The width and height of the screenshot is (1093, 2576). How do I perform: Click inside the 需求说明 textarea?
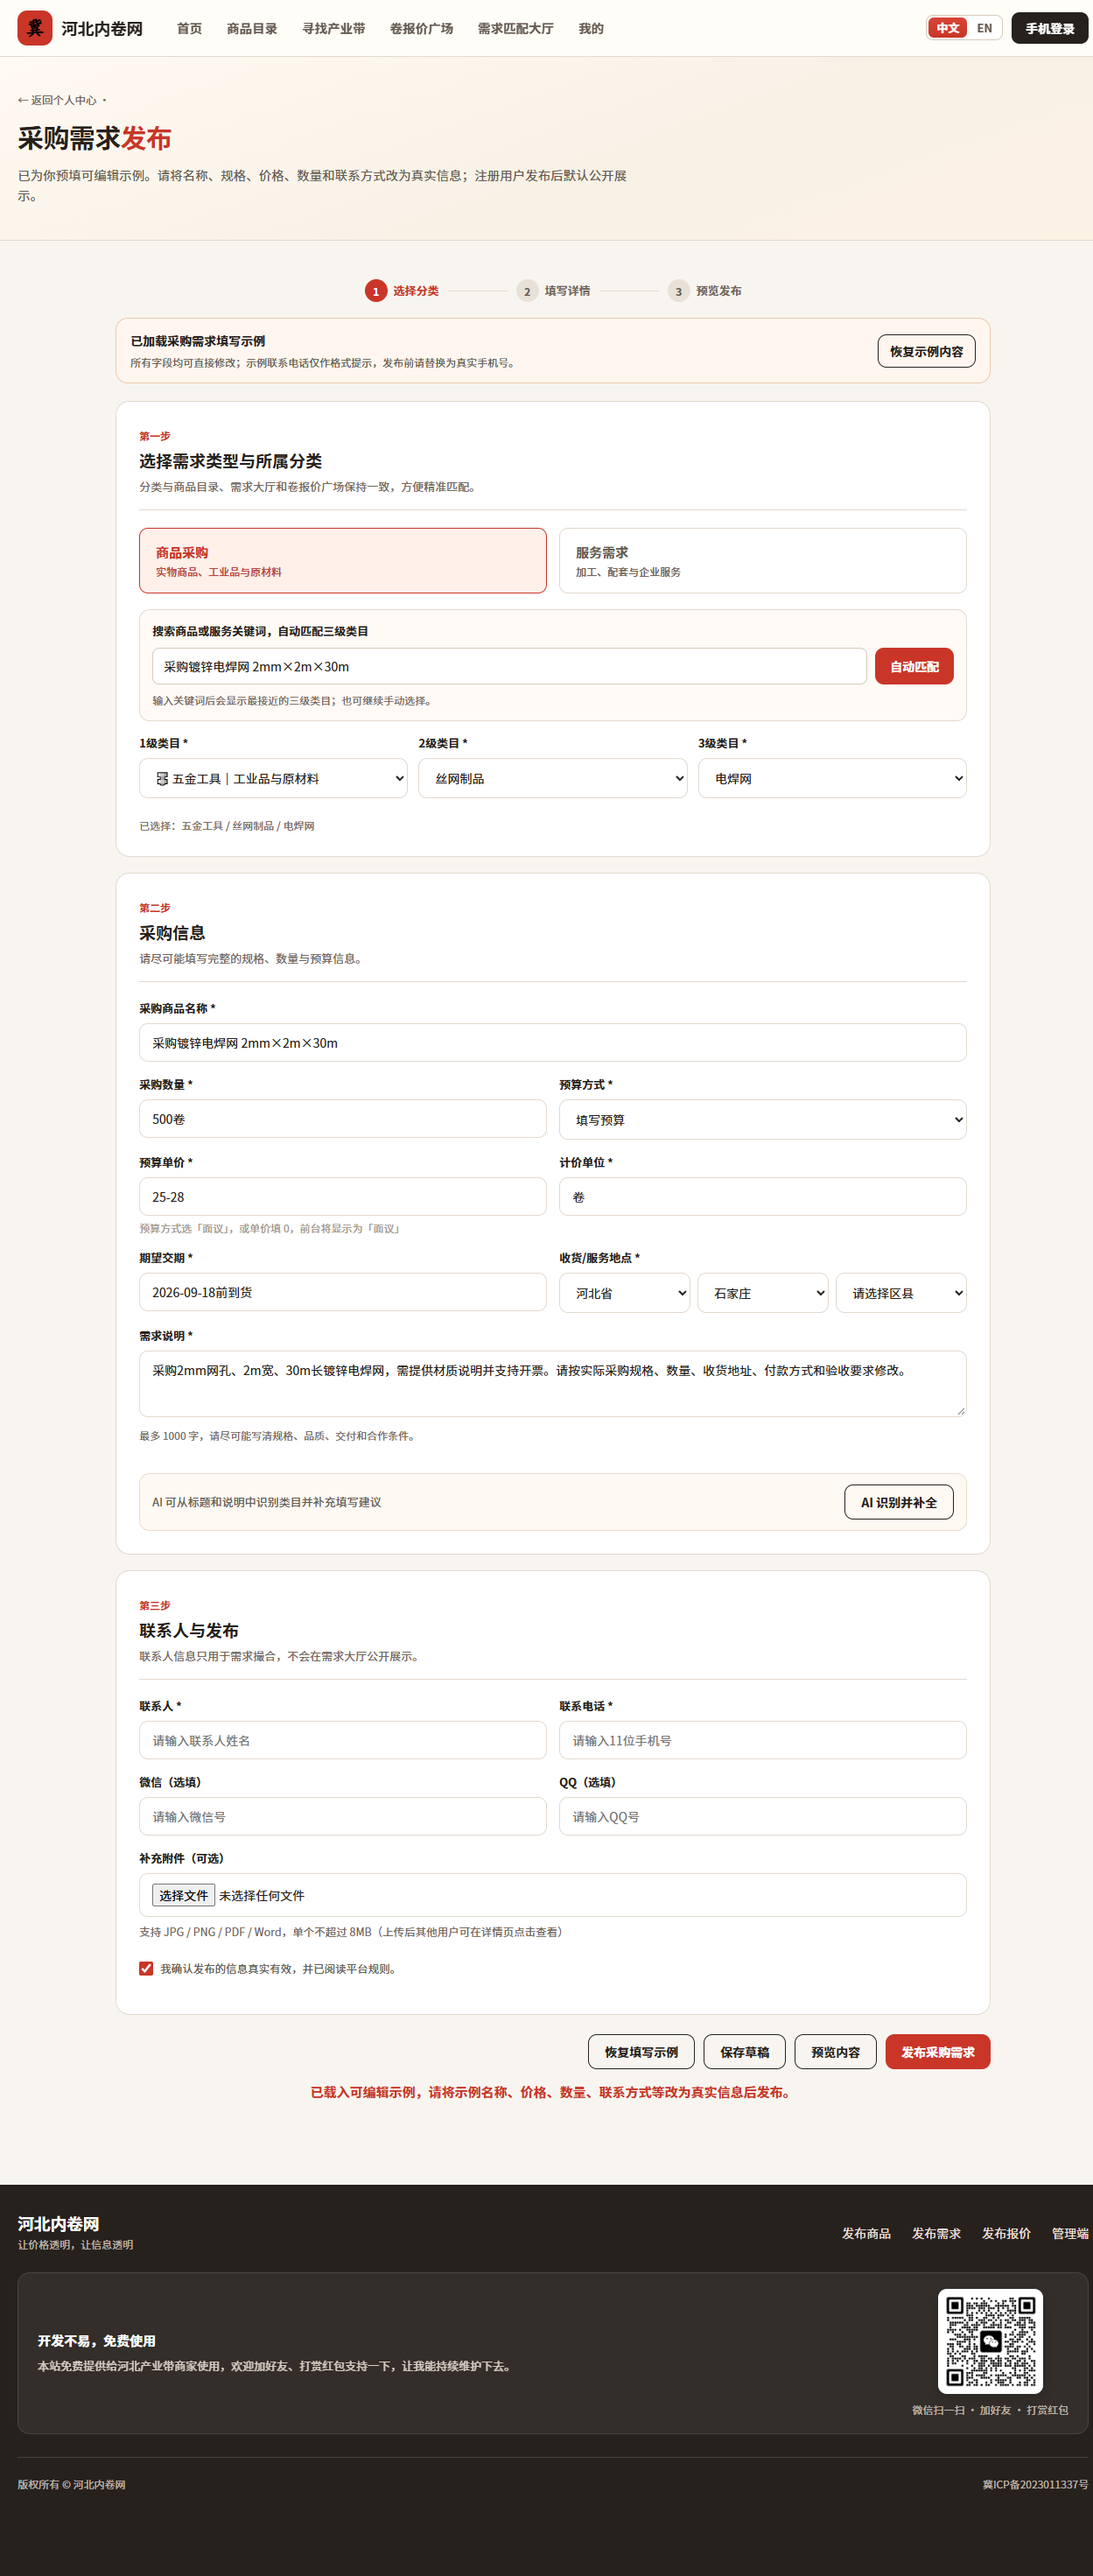pyautogui.click(x=553, y=1384)
